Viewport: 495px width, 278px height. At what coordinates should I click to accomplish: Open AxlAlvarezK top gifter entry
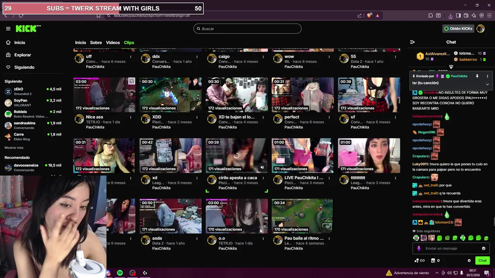click(x=433, y=56)
